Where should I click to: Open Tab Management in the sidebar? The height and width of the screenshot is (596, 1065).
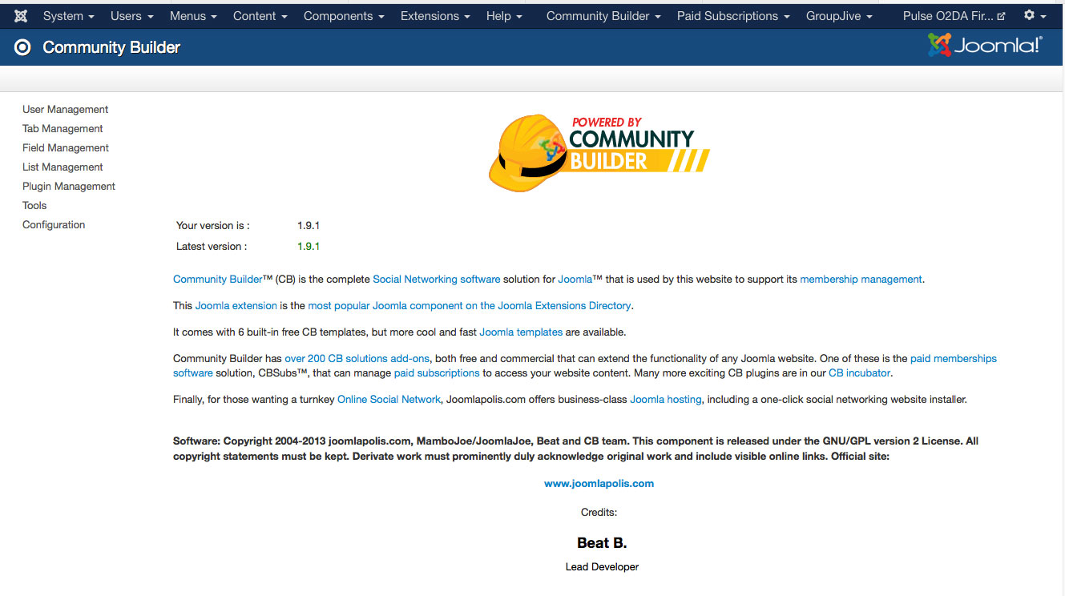click(63, 129)
